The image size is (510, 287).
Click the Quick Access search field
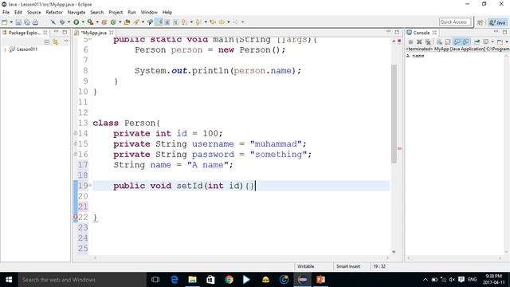455,22
